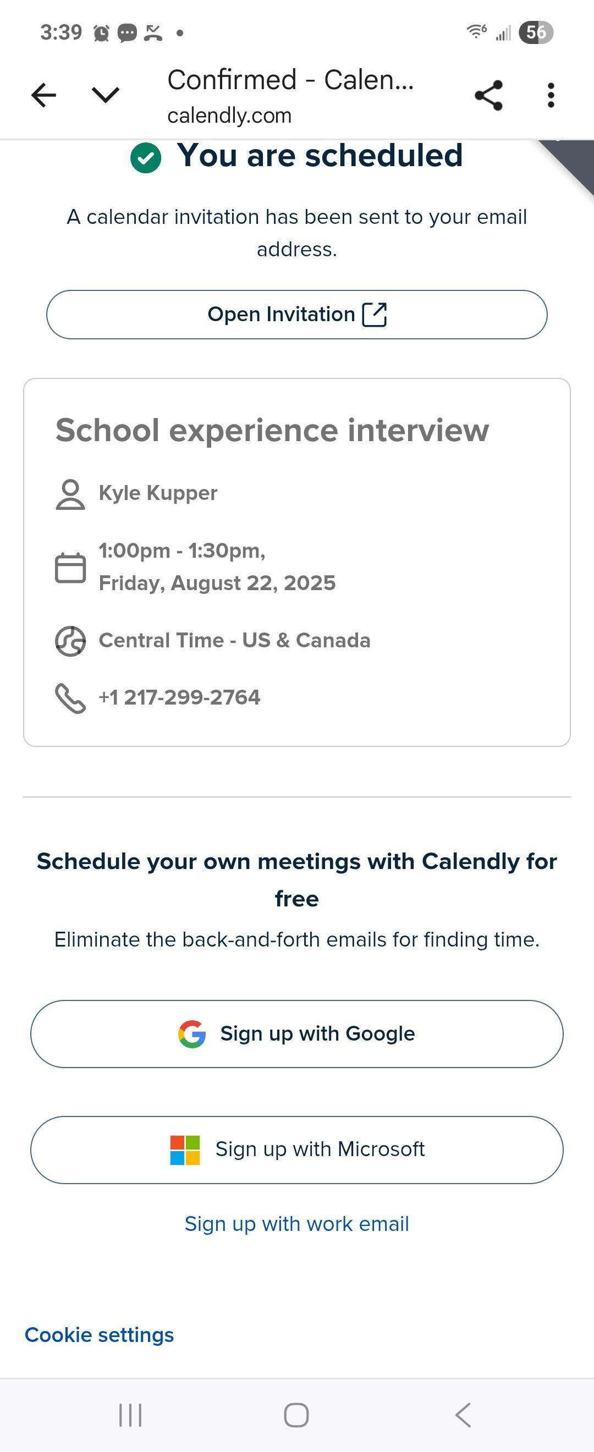Tap the phone icon beside the number
Image resolution: width=594 pixels, height=1452 pixels.
coord(70,698)
